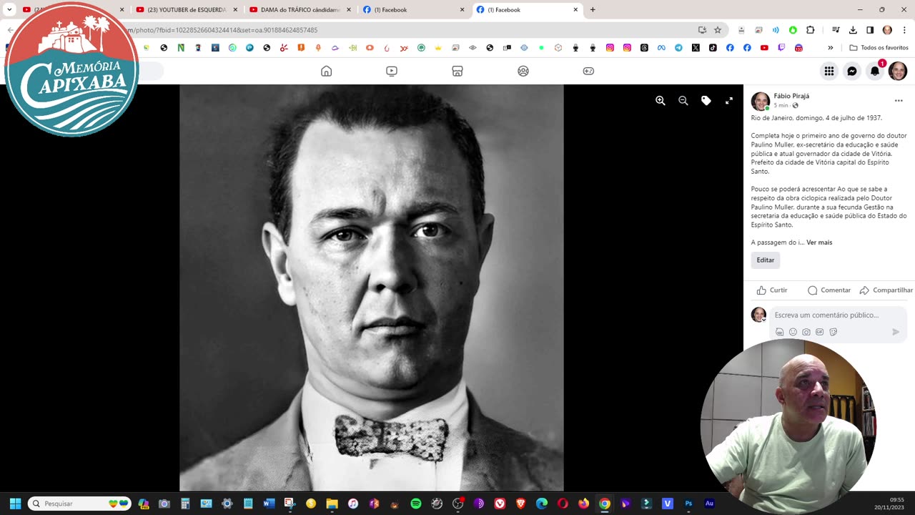Toggle Chrome side panel
Screen dimensions: 915x515
click(x=870, y=30)
